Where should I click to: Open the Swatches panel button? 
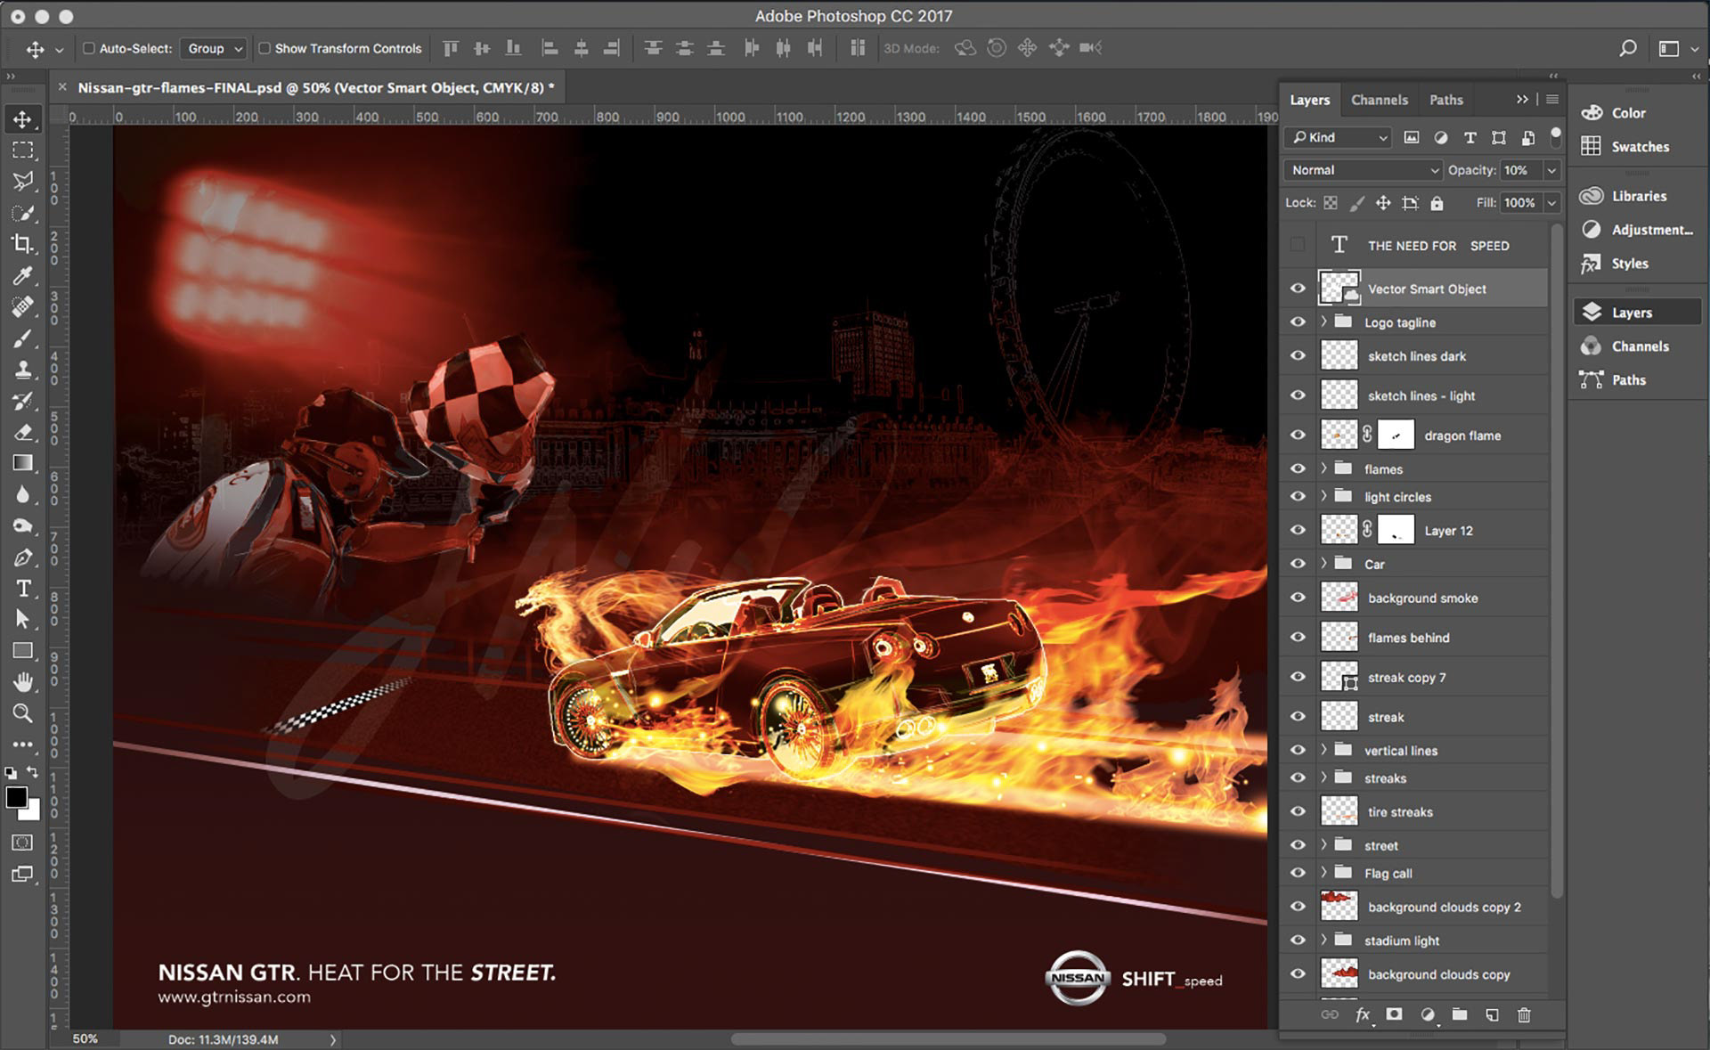click(1639, 147)
